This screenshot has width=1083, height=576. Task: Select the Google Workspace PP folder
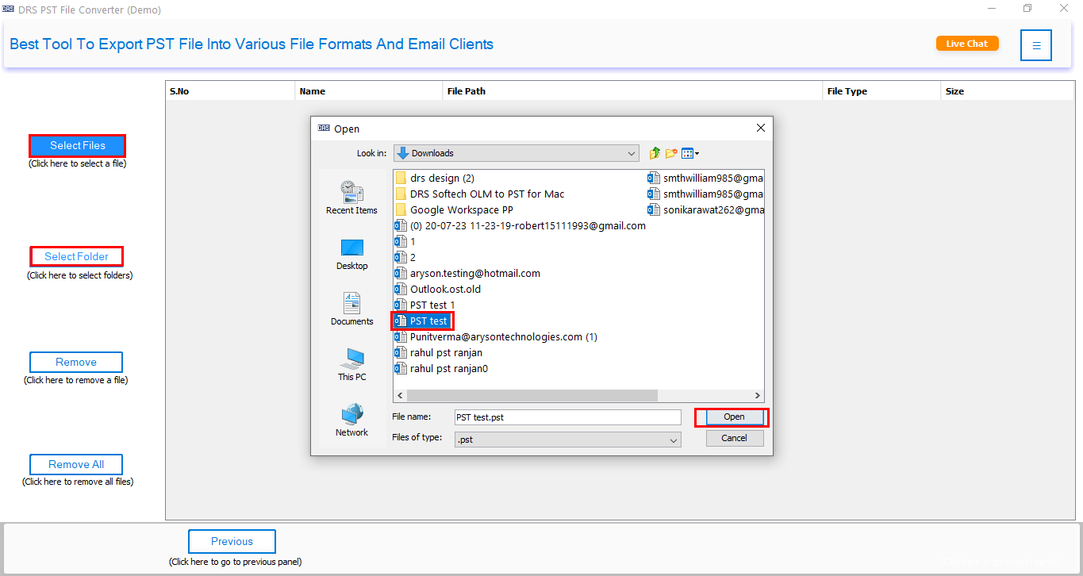tap(454, 209)
